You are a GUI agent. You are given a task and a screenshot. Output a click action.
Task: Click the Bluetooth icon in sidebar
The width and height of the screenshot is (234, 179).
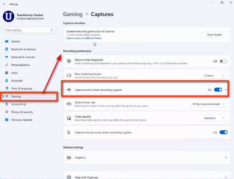pyautogui.click(x=6, y=49)
